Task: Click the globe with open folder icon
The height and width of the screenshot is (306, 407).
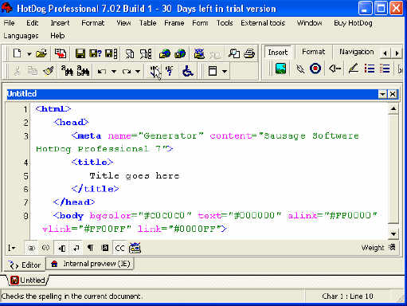Action: tap(165, 53)
